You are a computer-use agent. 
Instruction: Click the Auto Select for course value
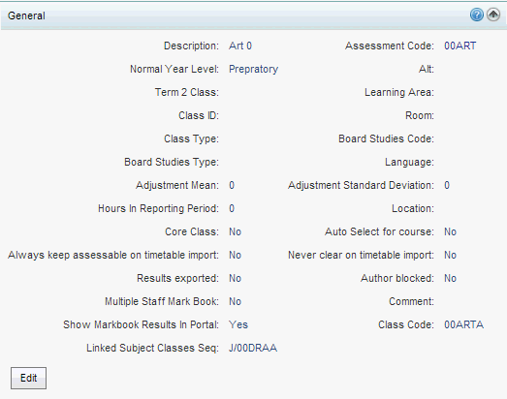point(450,231)
